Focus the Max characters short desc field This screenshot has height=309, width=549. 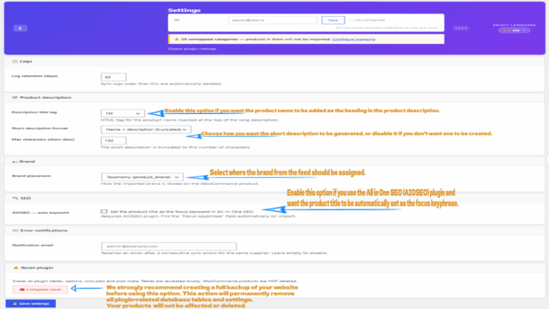point(113,140)
